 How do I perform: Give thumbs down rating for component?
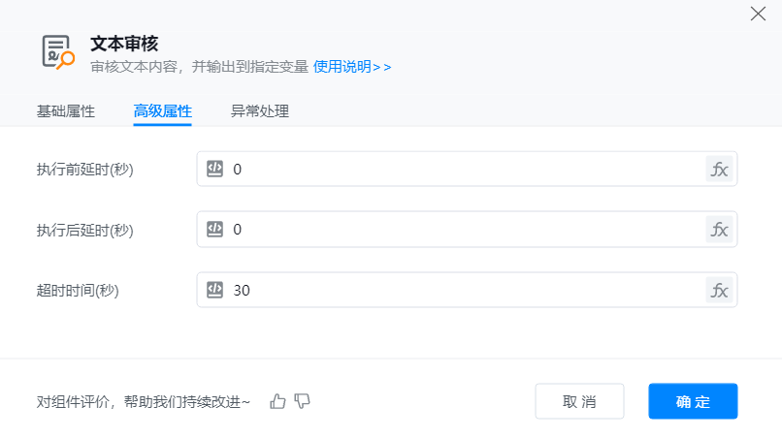tap(302, 401)
